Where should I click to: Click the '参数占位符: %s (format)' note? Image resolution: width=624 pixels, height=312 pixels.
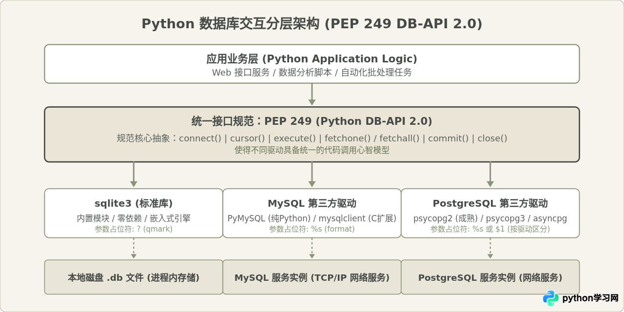tap(312, 229)
